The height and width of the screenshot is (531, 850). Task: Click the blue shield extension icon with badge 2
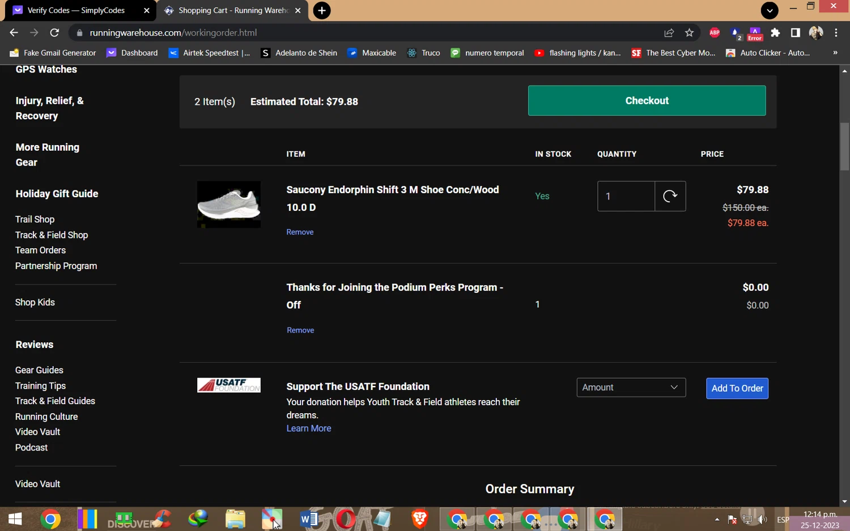736,33
